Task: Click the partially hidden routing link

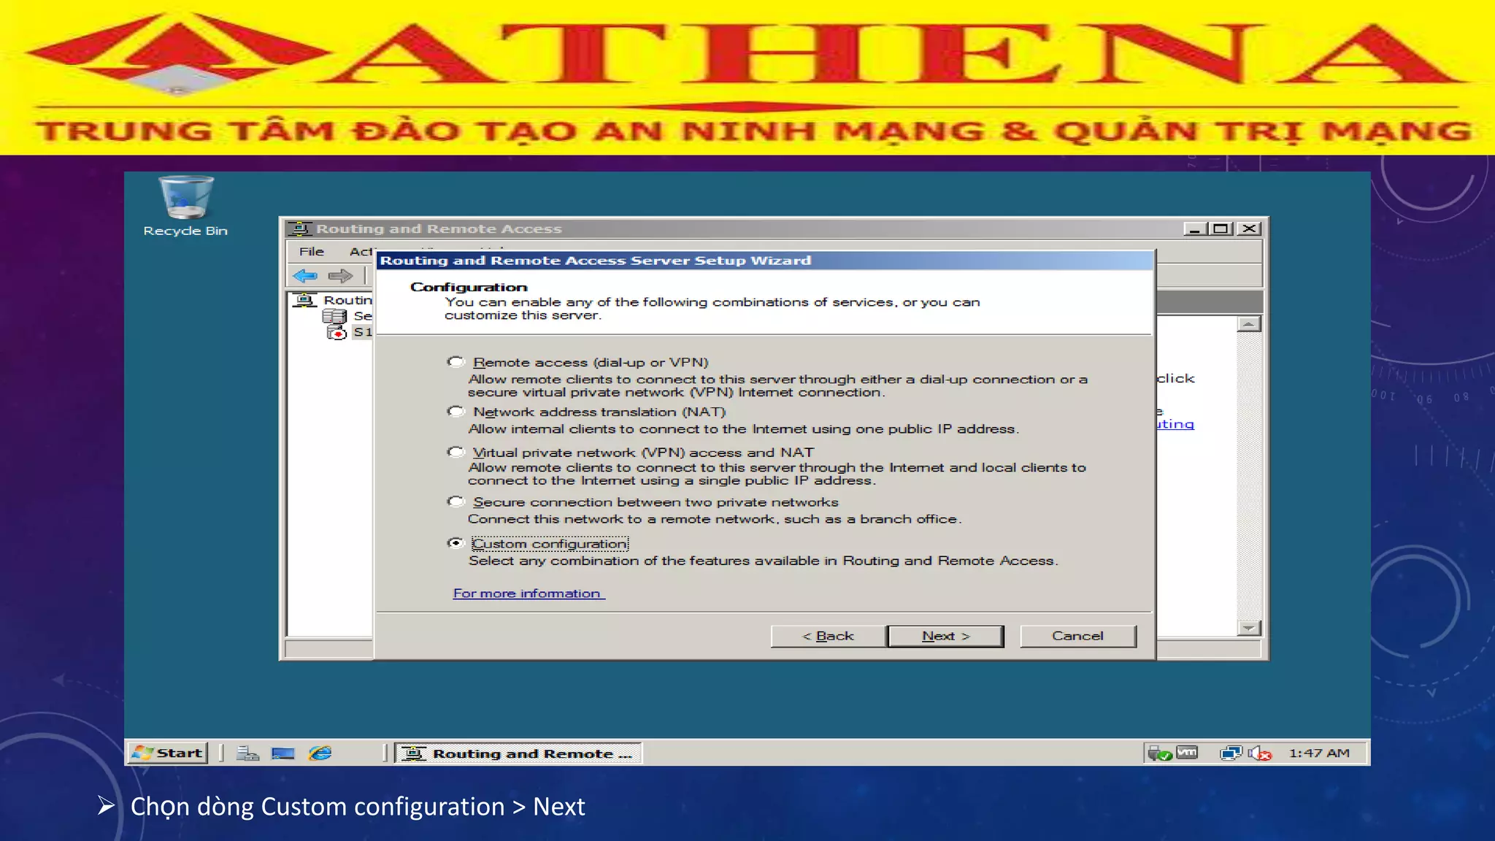Action: click(x=1176, y=424)
